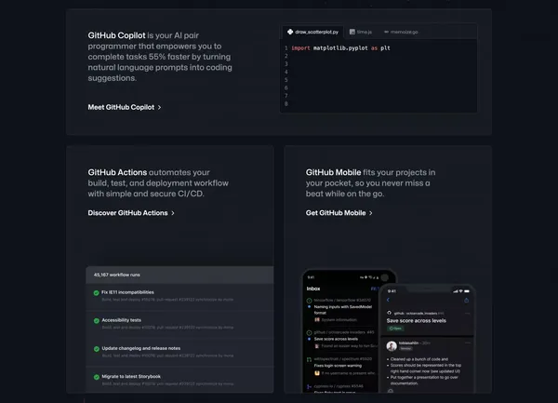
Task: Follow the Discover GitHub Actions link
Action: coord(131,213)
